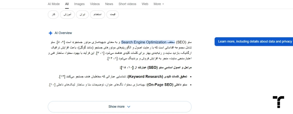Click the Keyword Research bullet item
This screenshot has width=293, height=114.
(125, 77)
